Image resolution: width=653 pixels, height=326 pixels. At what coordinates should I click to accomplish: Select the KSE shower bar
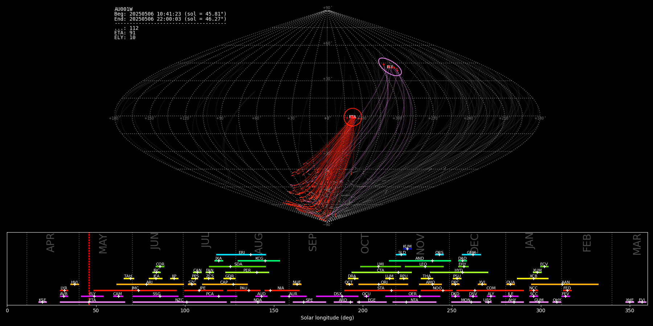pyautogui.click(x=42, y=302)
